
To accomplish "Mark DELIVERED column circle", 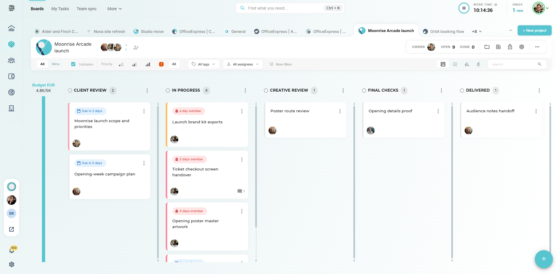I will pyautogui.click(x=462, y=90).
